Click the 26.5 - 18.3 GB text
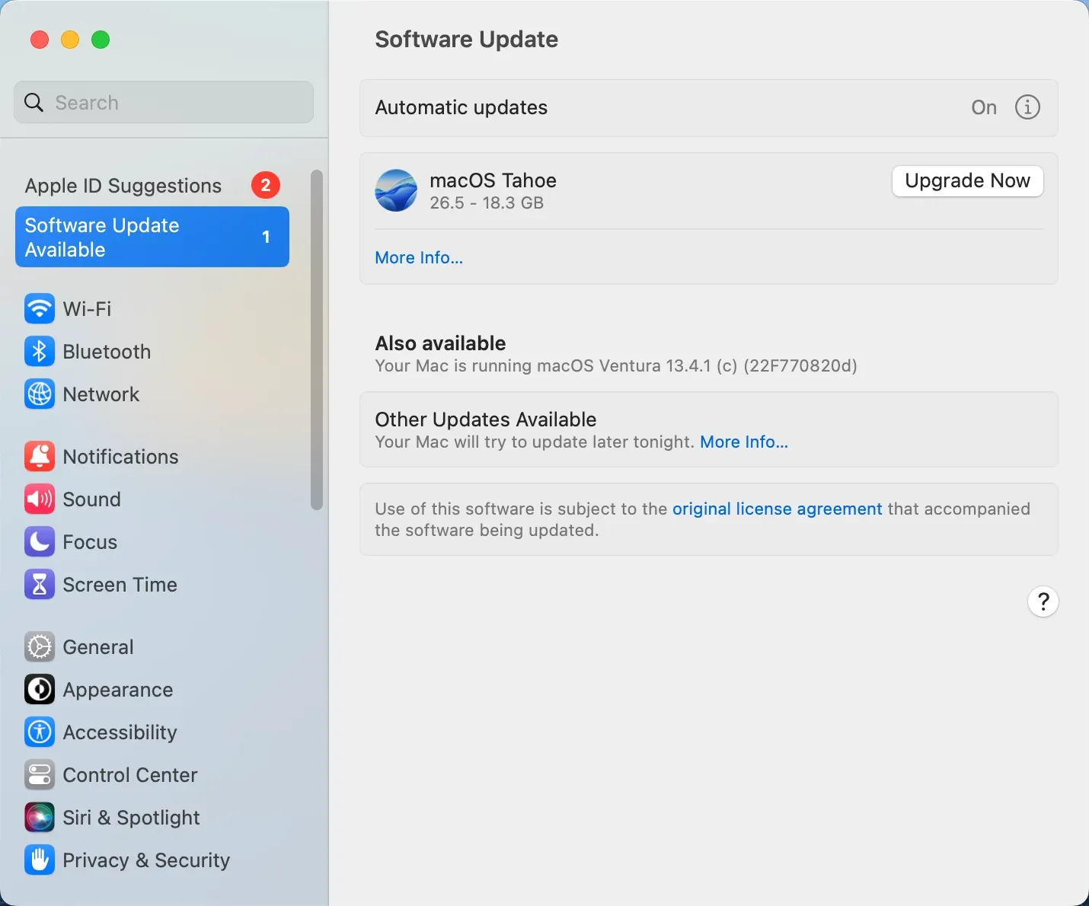Image resolution: width=1089 pixels, height=906 pixels. [487, 203]
